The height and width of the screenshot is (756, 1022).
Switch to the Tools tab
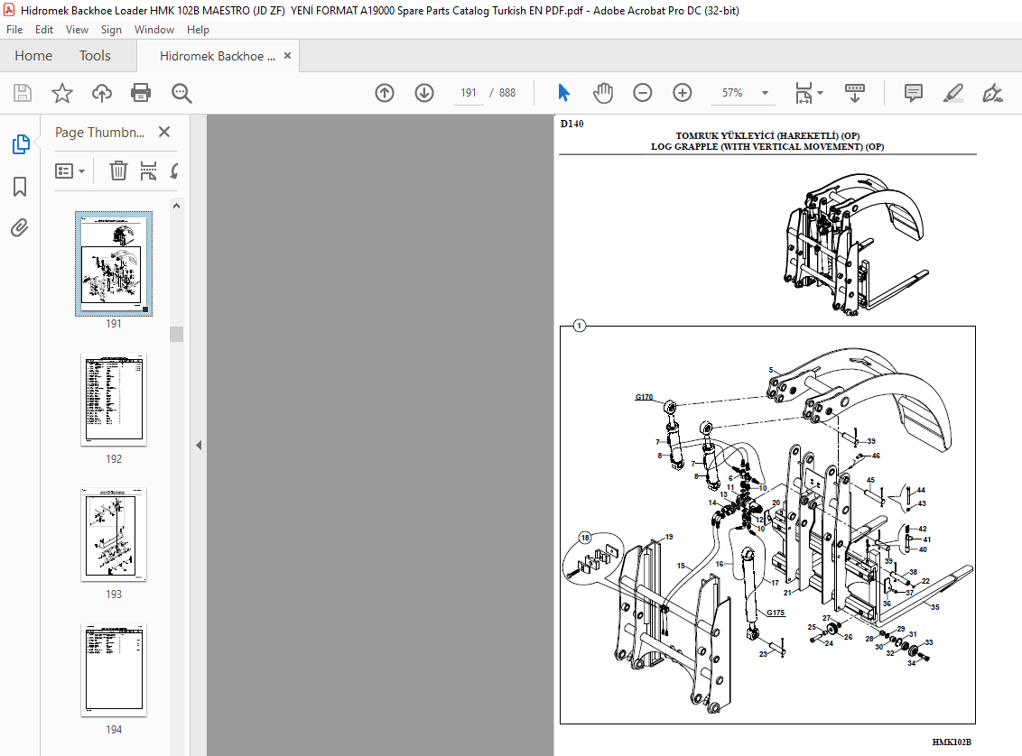pyautogui.click(x=95, y=56)
